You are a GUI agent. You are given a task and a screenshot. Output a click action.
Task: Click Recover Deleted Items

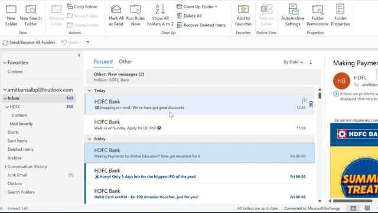tap(201, 25)
